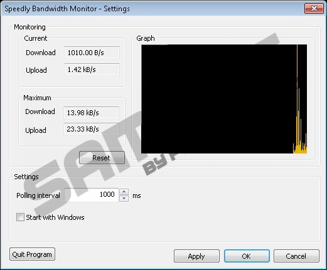Confirm settings with OK button
327x270 pixels.
pos(247,256)
